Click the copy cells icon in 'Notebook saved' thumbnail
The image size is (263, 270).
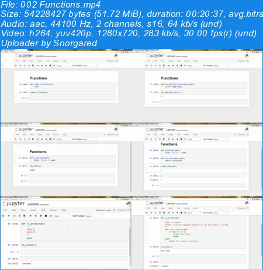[19, 216]
